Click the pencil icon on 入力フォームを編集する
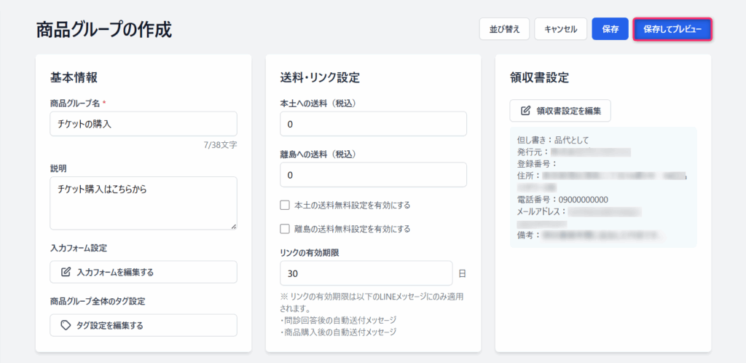Image resolution: width=746 pixels, height=363 pixels. coord(66,272)
